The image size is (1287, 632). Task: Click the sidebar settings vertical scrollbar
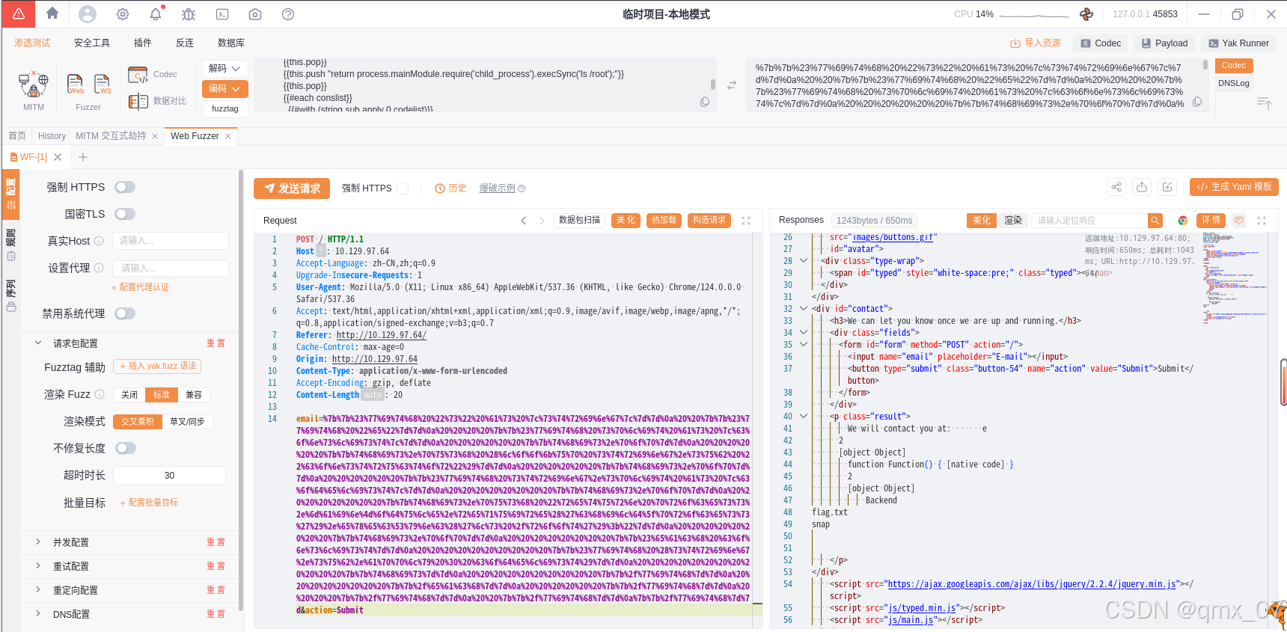[241, 389]
